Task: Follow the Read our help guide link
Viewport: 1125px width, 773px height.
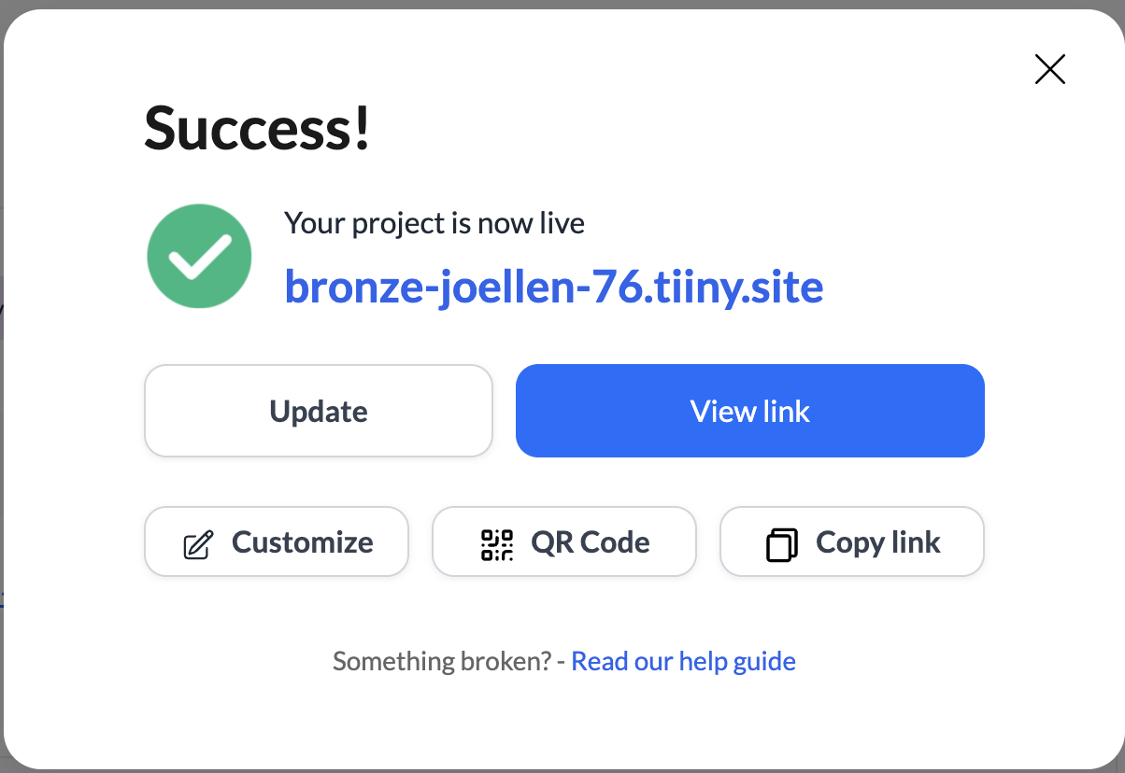Action: point(683,661)
